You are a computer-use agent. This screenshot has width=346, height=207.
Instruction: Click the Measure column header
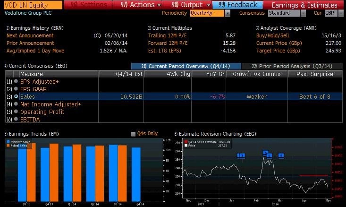tap(59, 74)
